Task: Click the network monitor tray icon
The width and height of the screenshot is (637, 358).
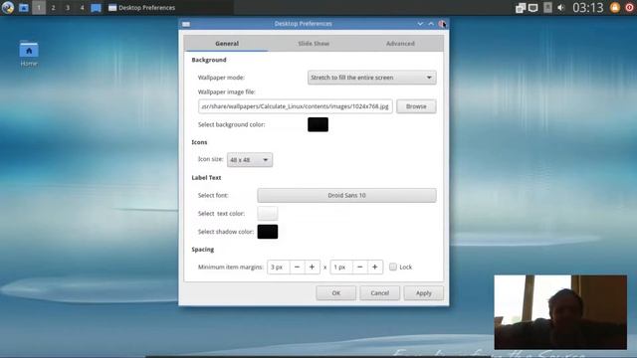Action: click(533, 8)
